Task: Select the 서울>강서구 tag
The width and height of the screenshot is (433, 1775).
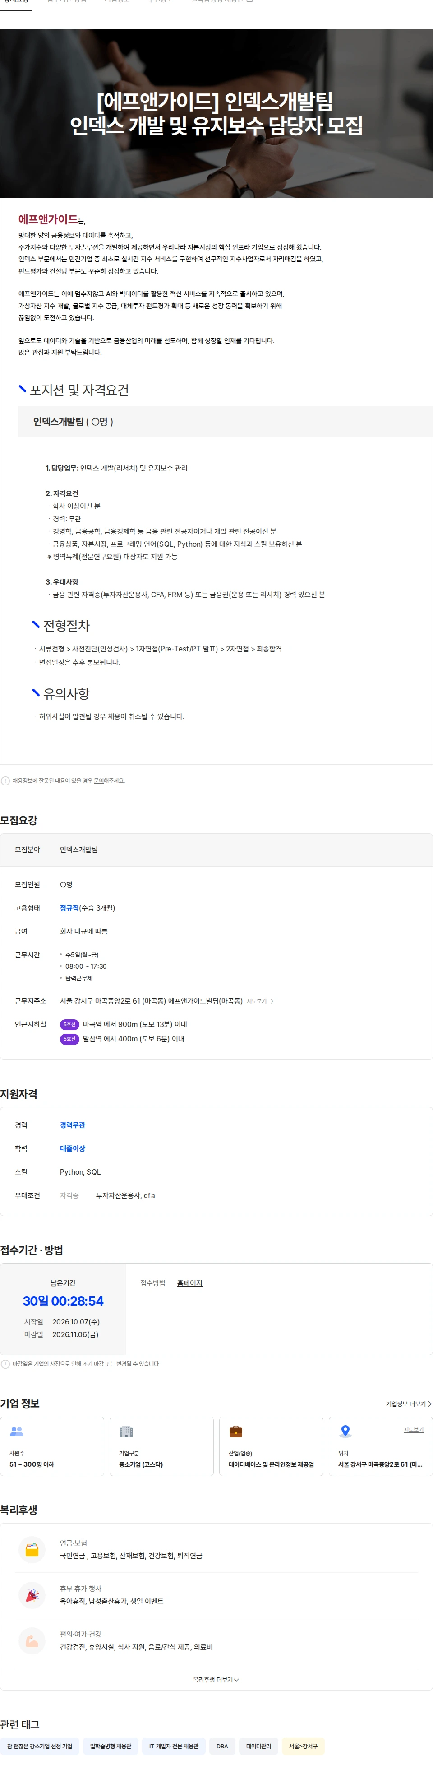Action: (x=303, y=1746)
